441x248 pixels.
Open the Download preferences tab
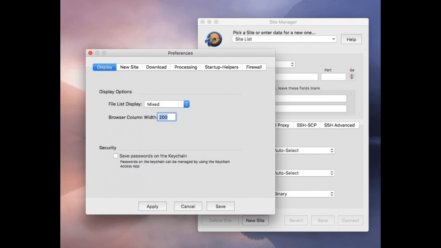[x=156, y=67]
